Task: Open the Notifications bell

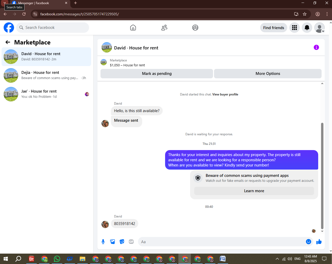Action: click(x=307, y=28)
